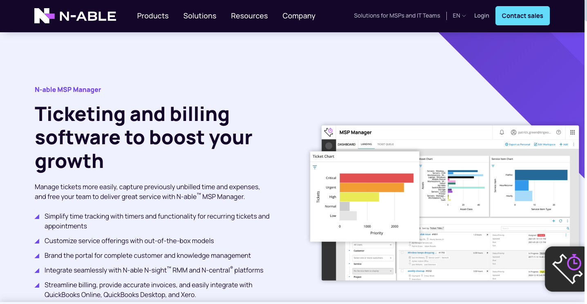Click the DASHBOARD label in MSP Manager
Image resolution: width=587 pixels, height=304 pixels.
coord(347,144)
